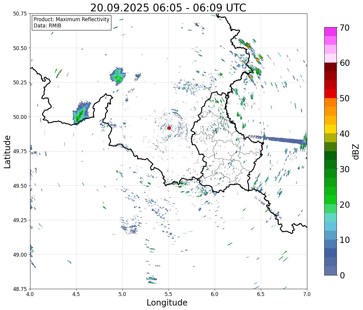Click the dark maroon colorbar segment below 60
363x310 pixels.
pos(331,67)
